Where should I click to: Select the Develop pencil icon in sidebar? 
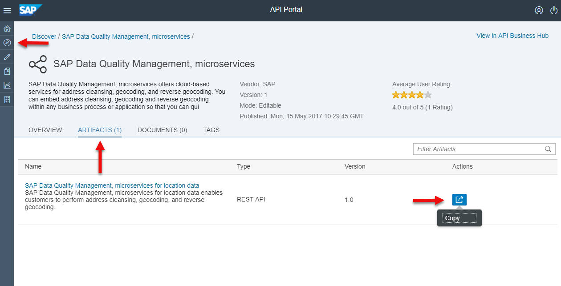coord(7,57)
